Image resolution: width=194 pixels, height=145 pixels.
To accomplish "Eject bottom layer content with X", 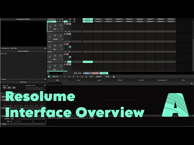I will (x=50, y=67).
